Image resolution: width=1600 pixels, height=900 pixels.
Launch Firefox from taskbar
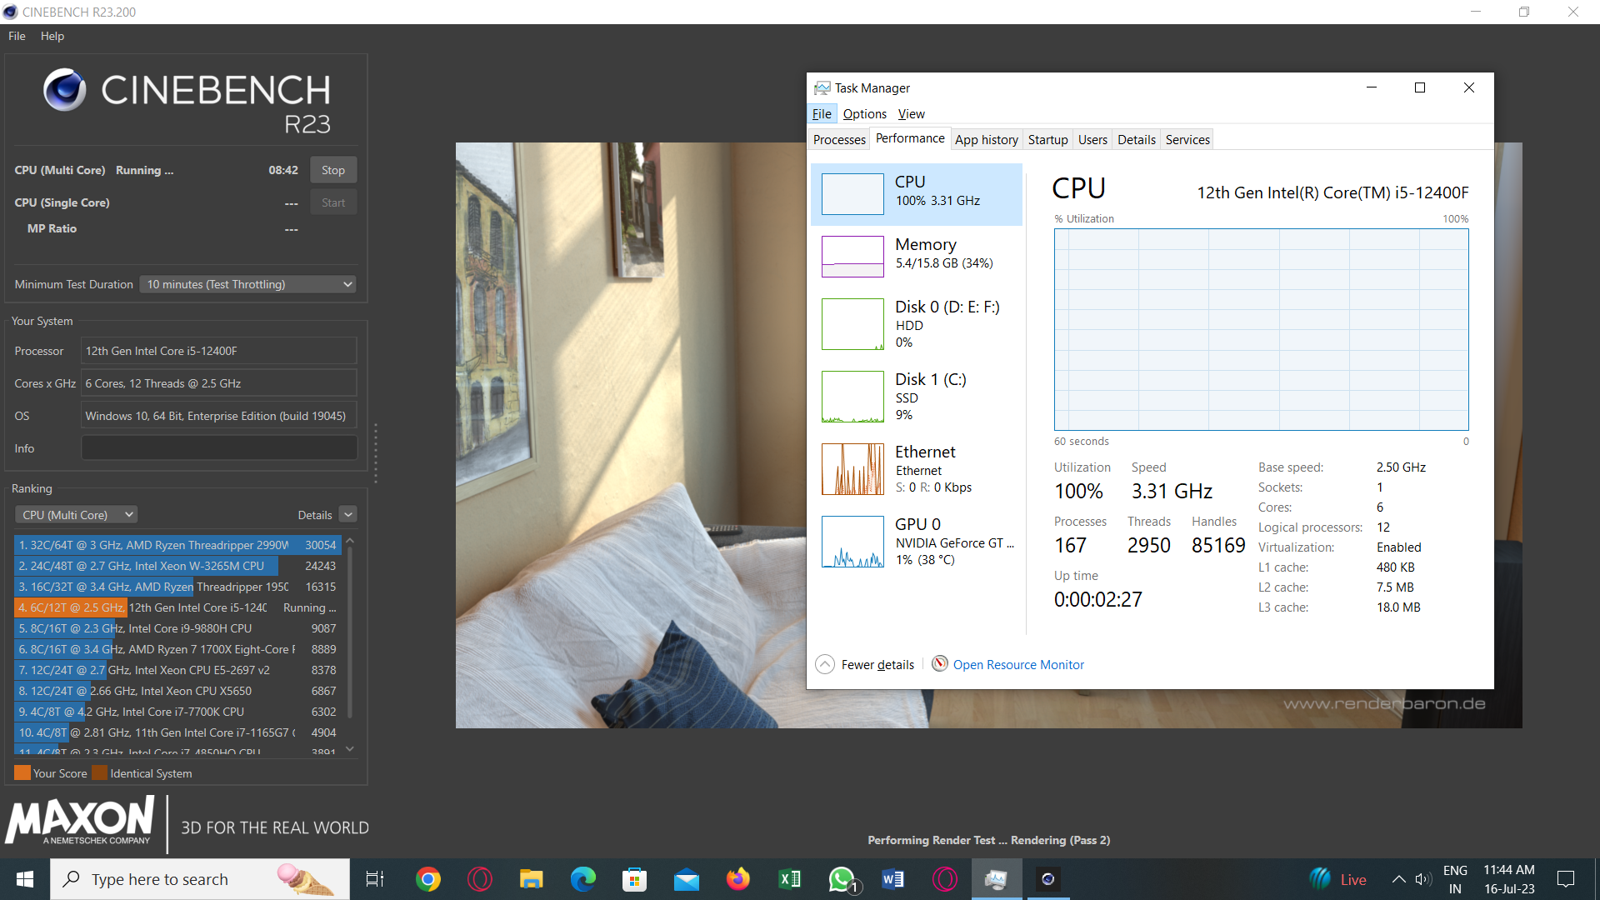click(x=738, y=879)
